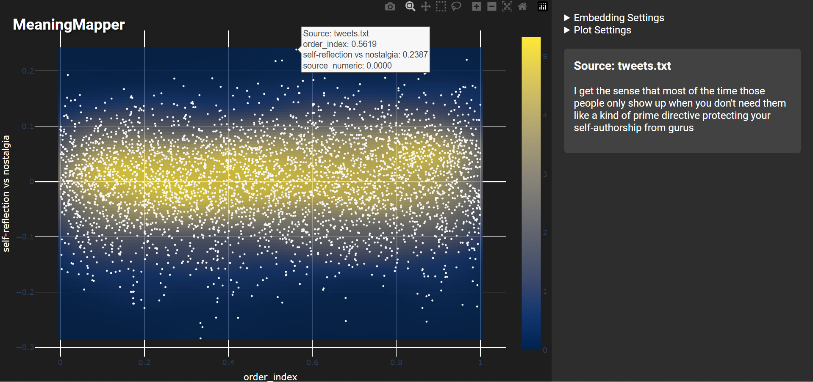This screenshot has height=382, width=813.
Task: Click colorbar tick label 3
Action: click(545, 174)
